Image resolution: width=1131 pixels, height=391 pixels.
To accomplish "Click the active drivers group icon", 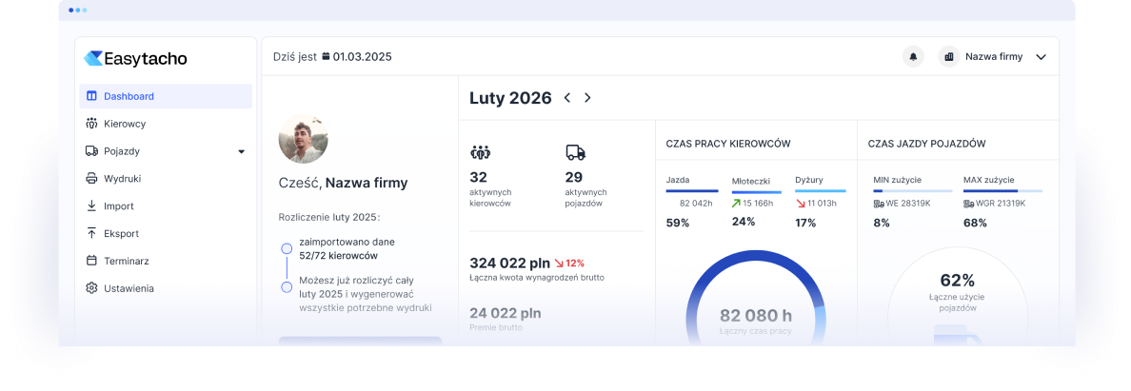I will [481, 152].
